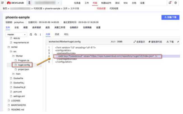
Task: Open app.py in file tree
Action: click(17, 38)
